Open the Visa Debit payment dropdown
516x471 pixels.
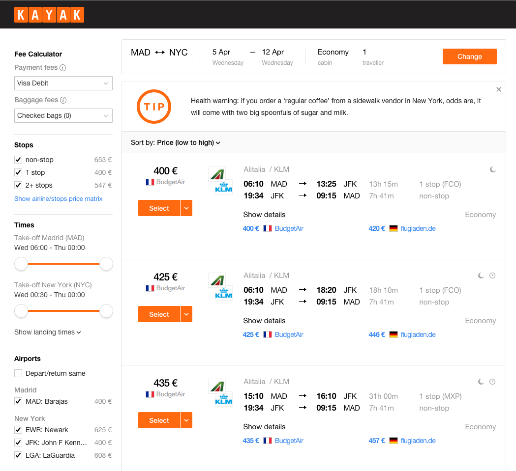coord(63,83)
